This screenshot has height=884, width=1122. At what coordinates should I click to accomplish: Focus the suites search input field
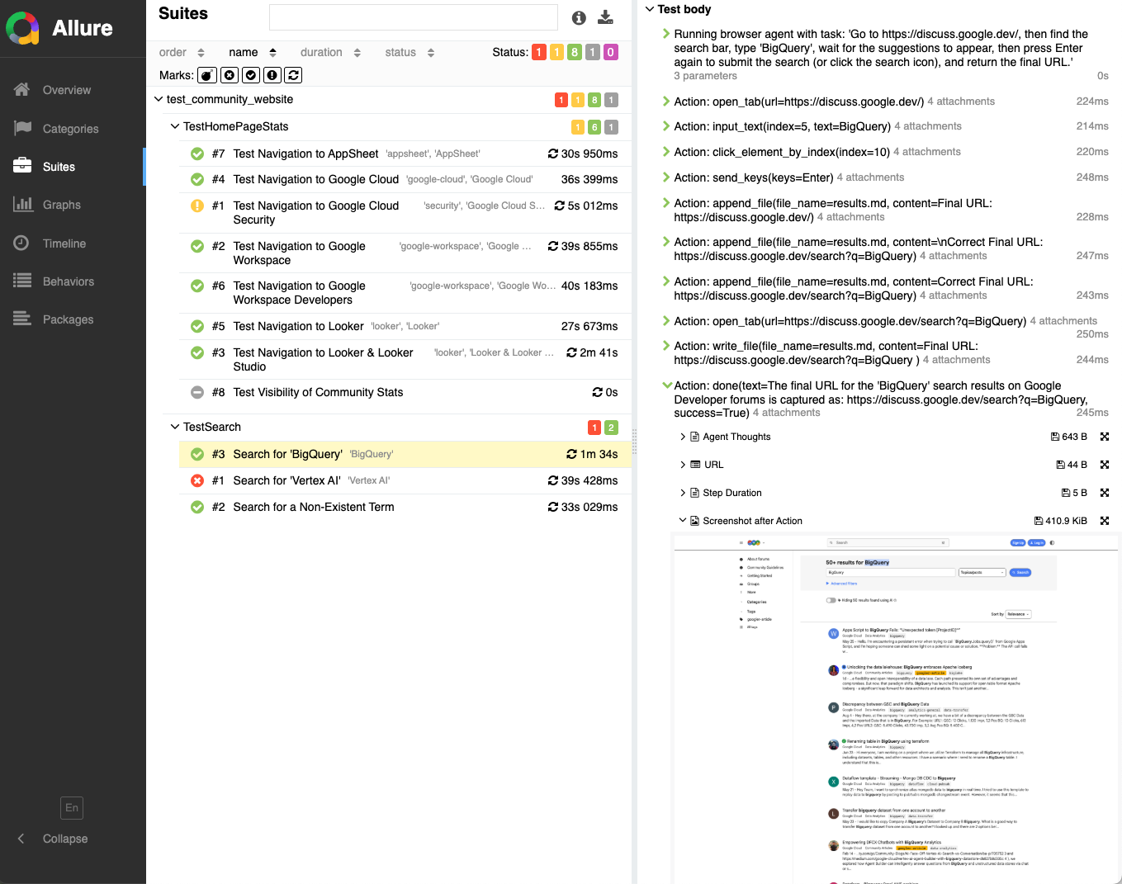pyautogui.click(x=414, y=17)
